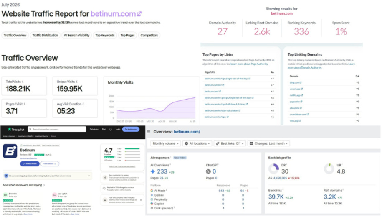Open the Competitors tab
Image resolution: width=382 pixels, height=217 pixels.
(x=149, y=35)
